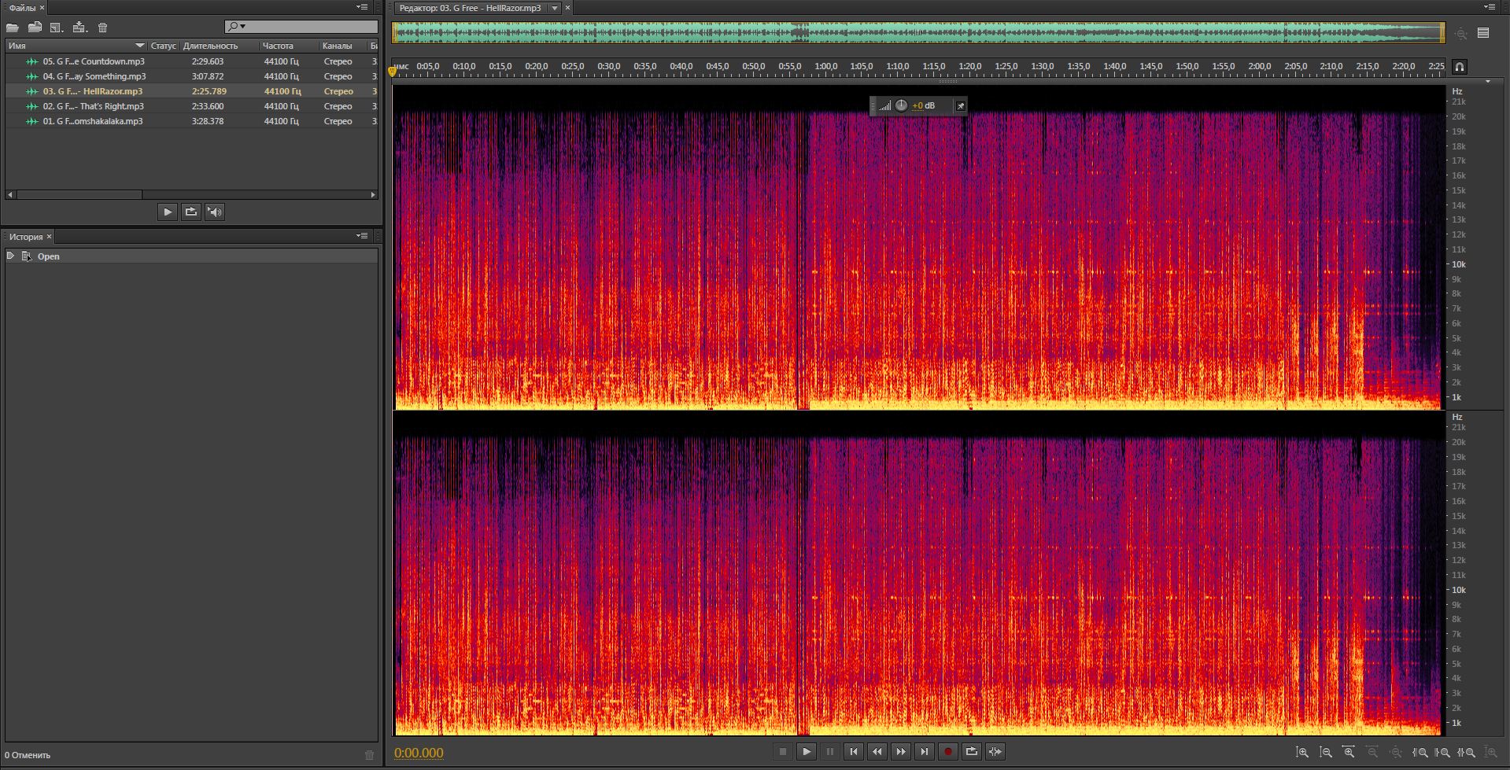
Task: Click Длительность column header to sort
Action: point(210,46)
